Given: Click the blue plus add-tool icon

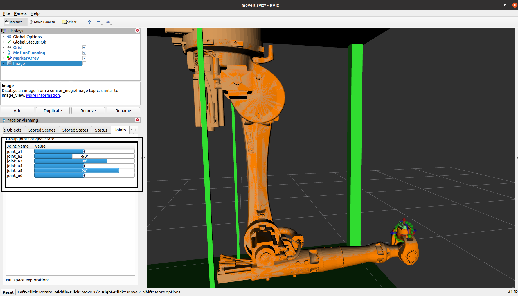Looking at the screenshot, I should (x=89, y=22).
